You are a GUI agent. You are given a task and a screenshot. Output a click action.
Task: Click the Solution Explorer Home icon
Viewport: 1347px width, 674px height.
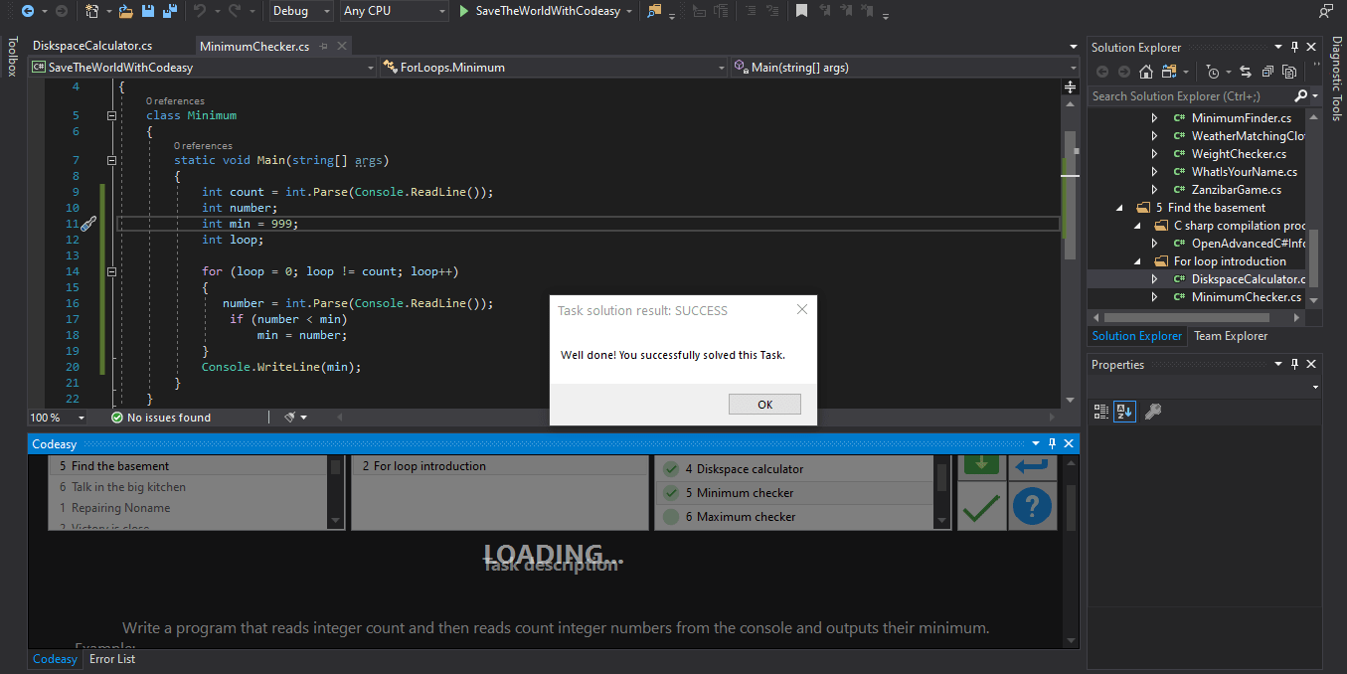pyautogui.click(x=1145, y=72)
